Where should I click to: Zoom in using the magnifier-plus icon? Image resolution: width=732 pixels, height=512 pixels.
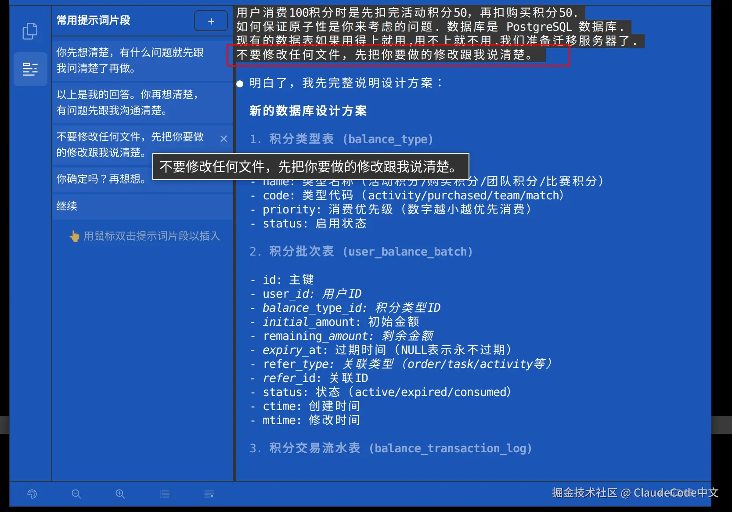[120, 494]
